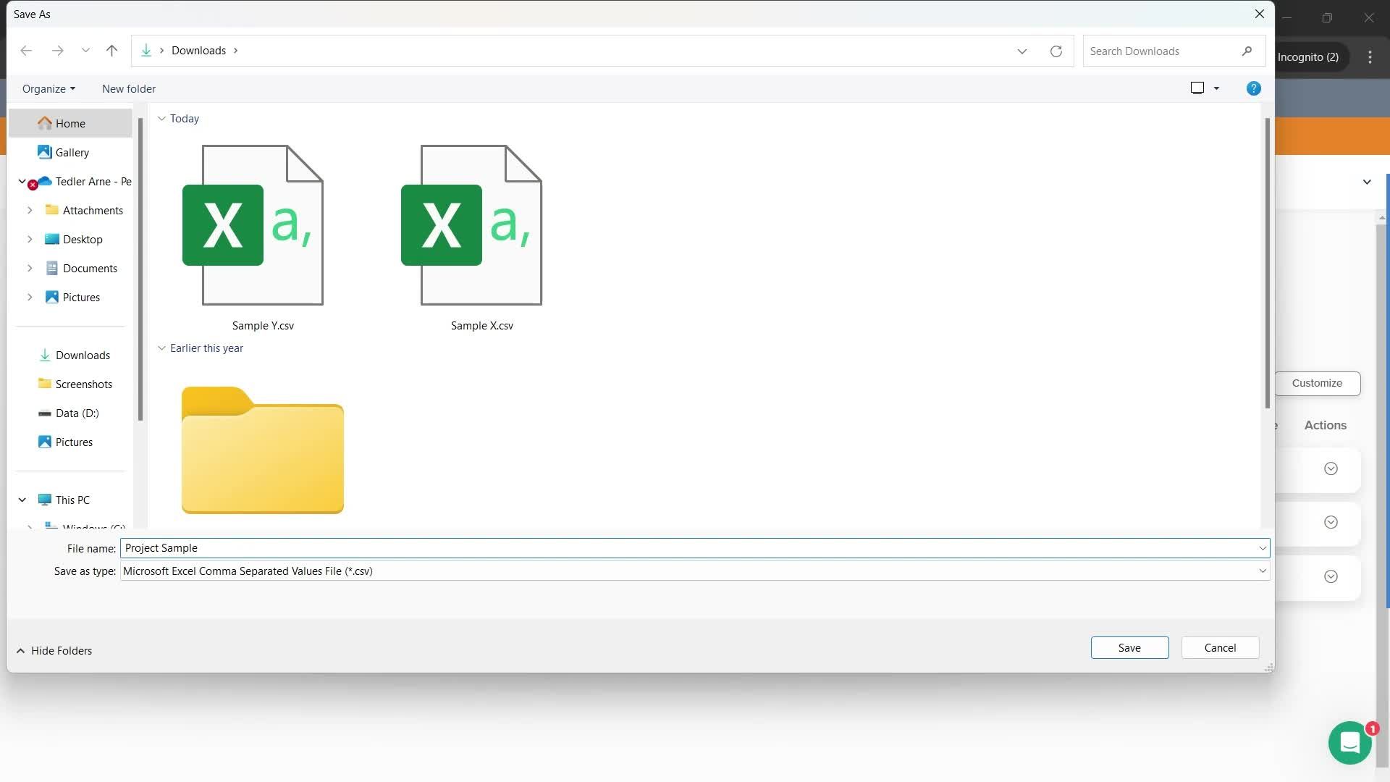The image size is (1390, 782).
Task: Open the first row's Actions dropdown in browser
Action: (1331, 468)
